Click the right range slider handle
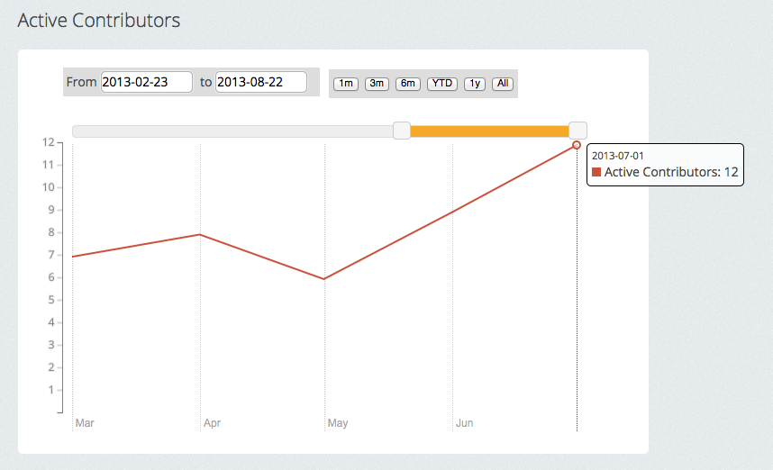The height and width of the screenshot is (470, 773). [577, 131]
